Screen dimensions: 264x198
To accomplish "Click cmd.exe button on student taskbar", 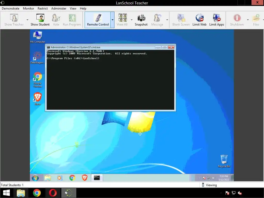I will coord(97,178).
